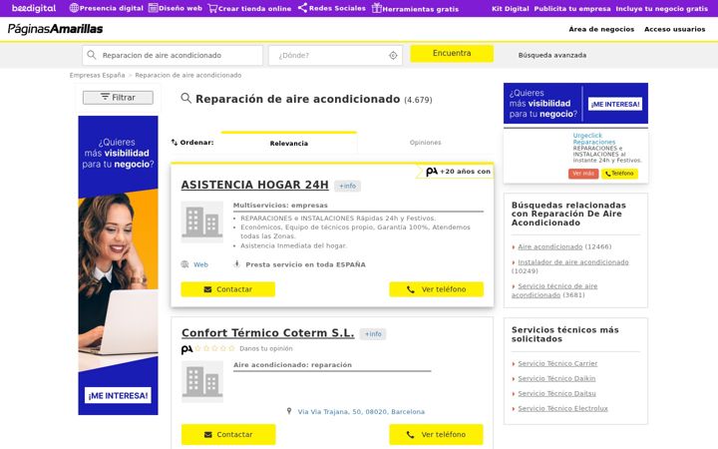Click Danos tu opinión link

click(265, 348)
